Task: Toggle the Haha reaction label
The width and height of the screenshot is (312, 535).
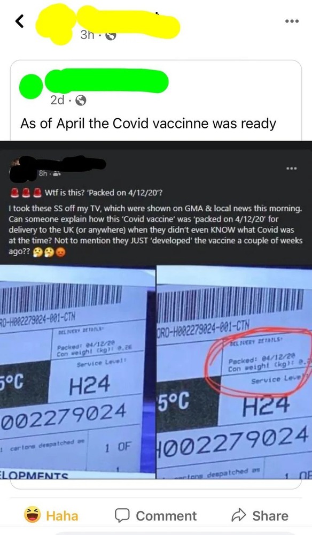Action: 62,516
